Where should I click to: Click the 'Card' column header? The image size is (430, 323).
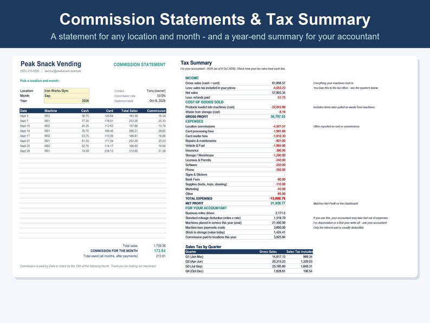tap(110, 111)
